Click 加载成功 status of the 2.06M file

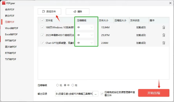(141, 43)
